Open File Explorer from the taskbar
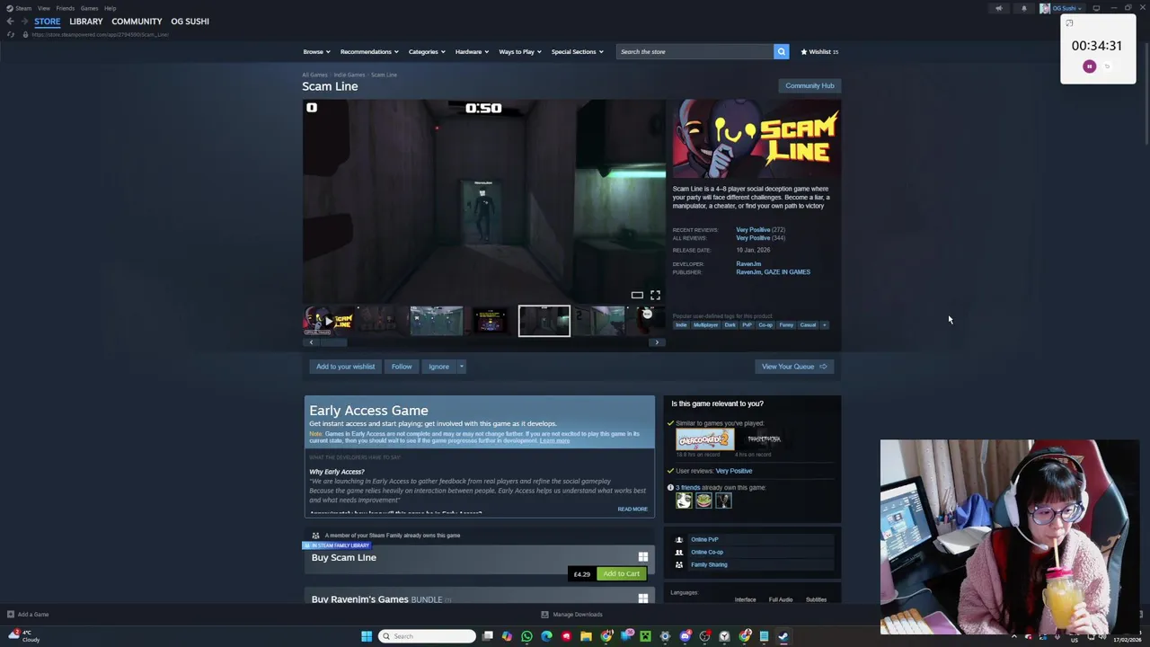The width and height of the screenshot is (1150, 647). (586, 636)
